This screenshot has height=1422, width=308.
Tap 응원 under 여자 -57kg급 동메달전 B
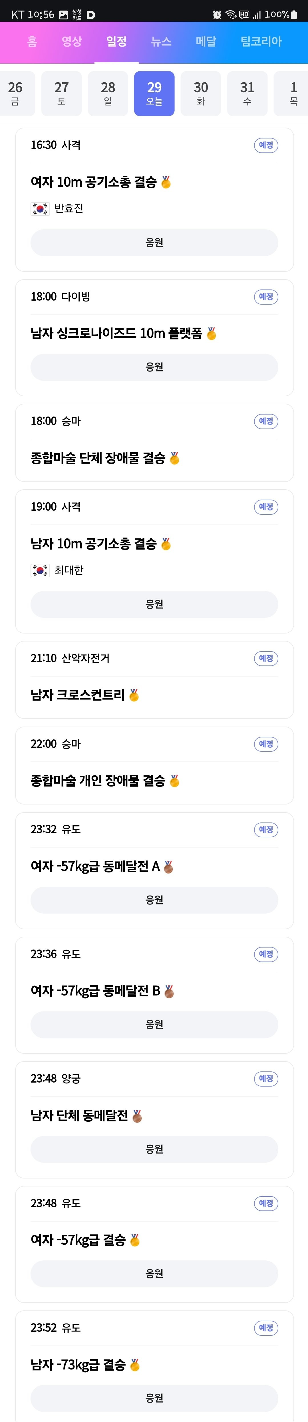(x=154, y=1025)
